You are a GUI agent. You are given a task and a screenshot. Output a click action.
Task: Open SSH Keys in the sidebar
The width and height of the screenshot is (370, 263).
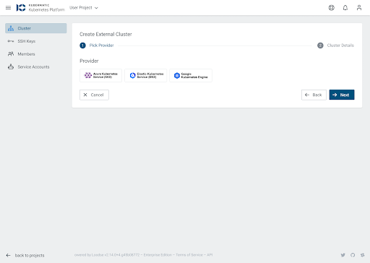36,41
